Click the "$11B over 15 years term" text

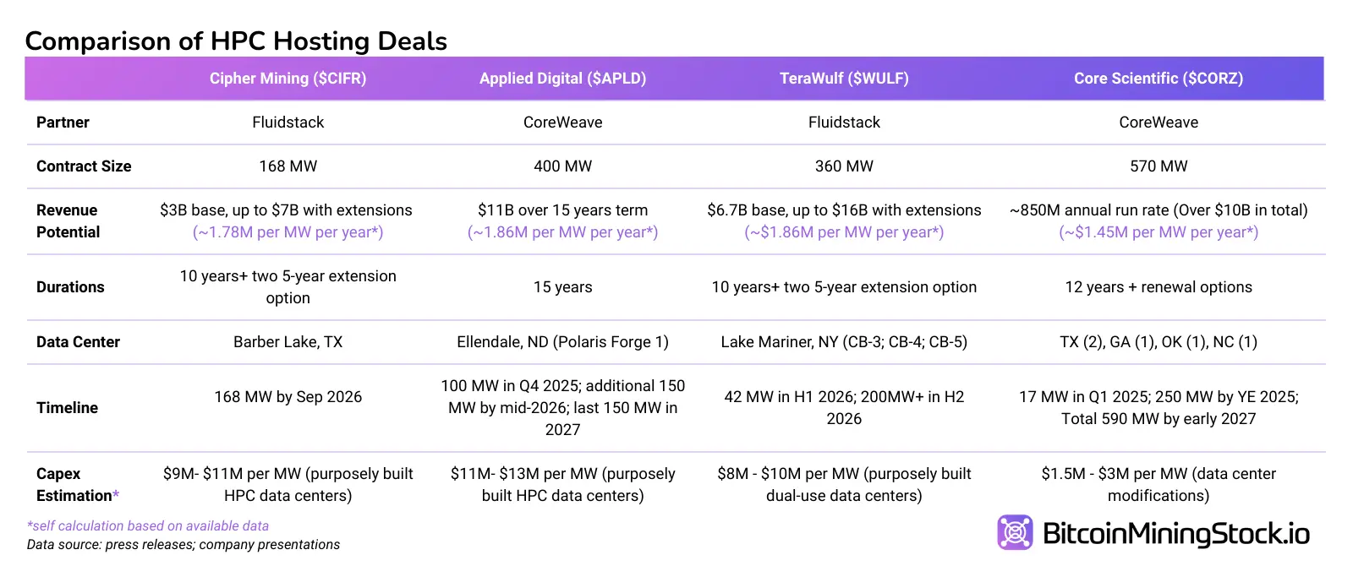tap(562, 210)
